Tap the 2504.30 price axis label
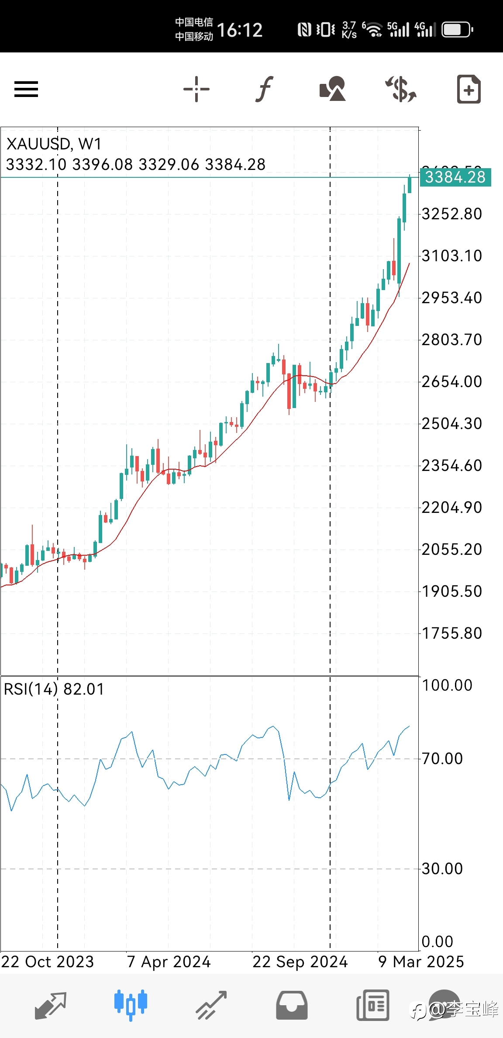 coord(452,424)
